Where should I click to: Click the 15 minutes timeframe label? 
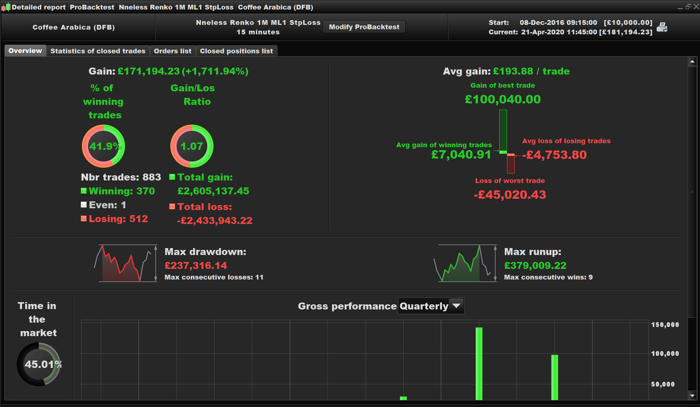coord(258,32)
